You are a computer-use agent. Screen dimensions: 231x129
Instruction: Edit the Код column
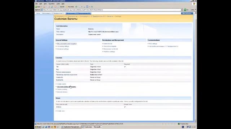coord(57,69)
